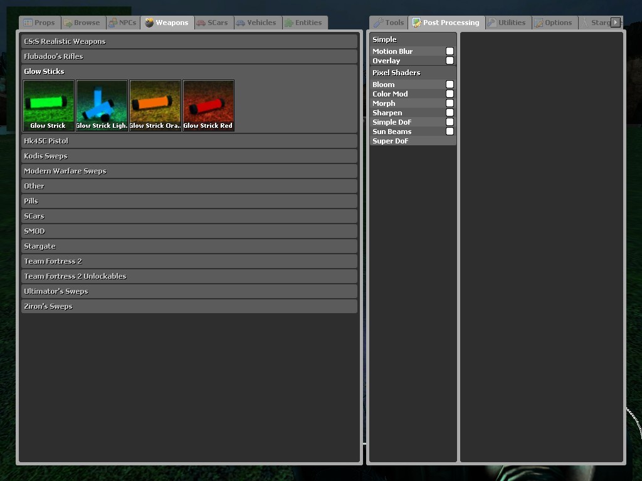Viewport: 642px width, 481px height.
Task: Spawn the Glow Stick Red weapon
Action: pyautogui.click(x=208, y=104)
